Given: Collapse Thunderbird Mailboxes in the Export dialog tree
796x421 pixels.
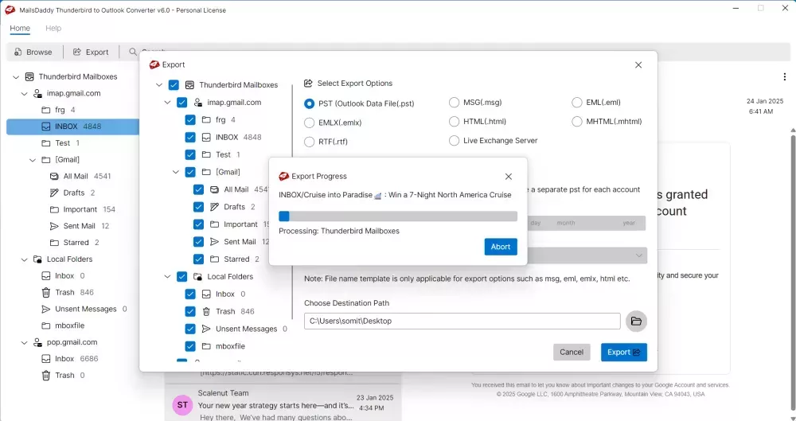Looking at the screenshot, I should point(159,85).
